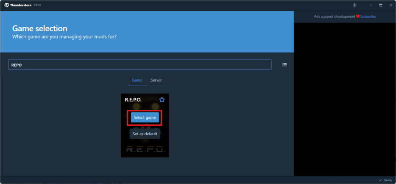This screenshot has height=184, width=396.
Task: Toggle light/dark theme sun icon
Action: click(x=355, y=5)
